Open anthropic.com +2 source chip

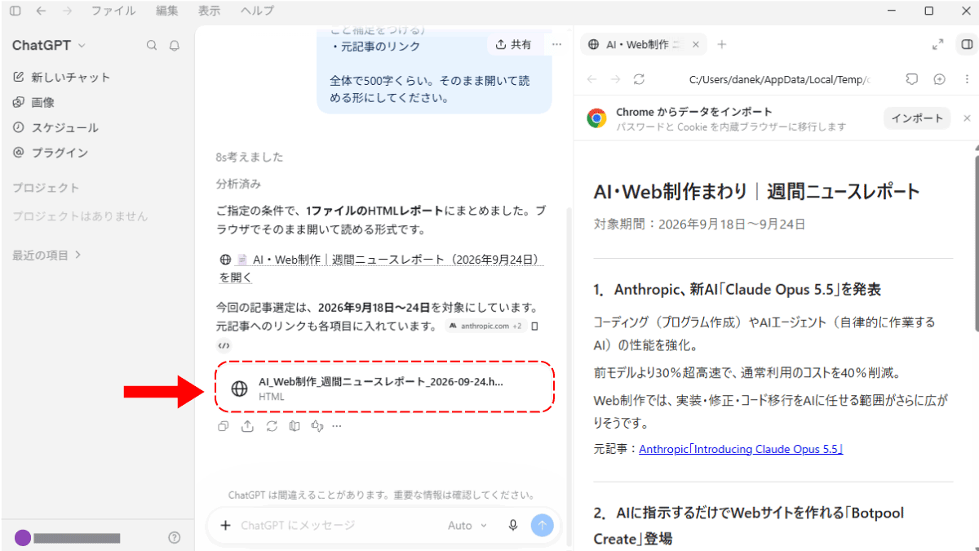[485, 326]
